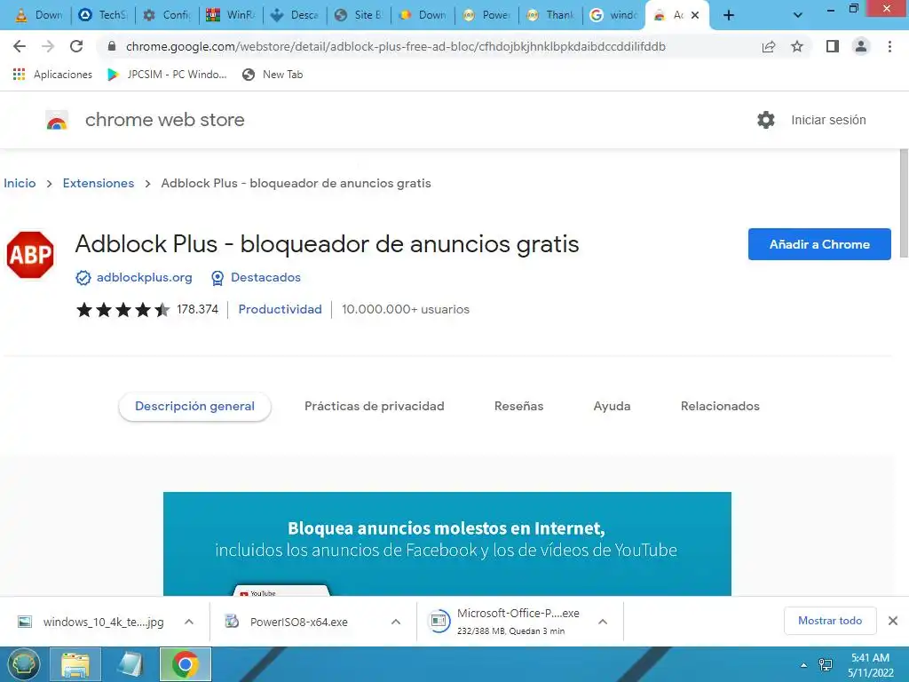Click the Bloquea anuncios promo image

[x=447, y=544]
